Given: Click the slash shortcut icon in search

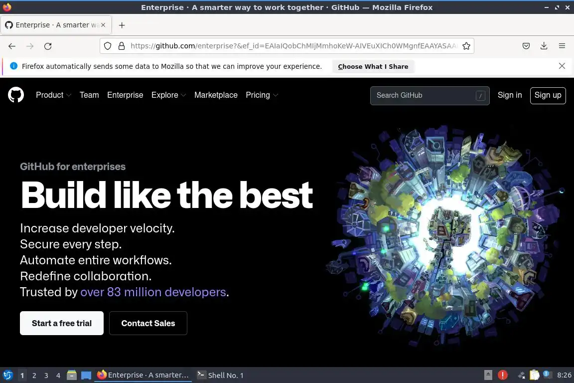Looking at the screenshot, I should [x=480, y=96].
